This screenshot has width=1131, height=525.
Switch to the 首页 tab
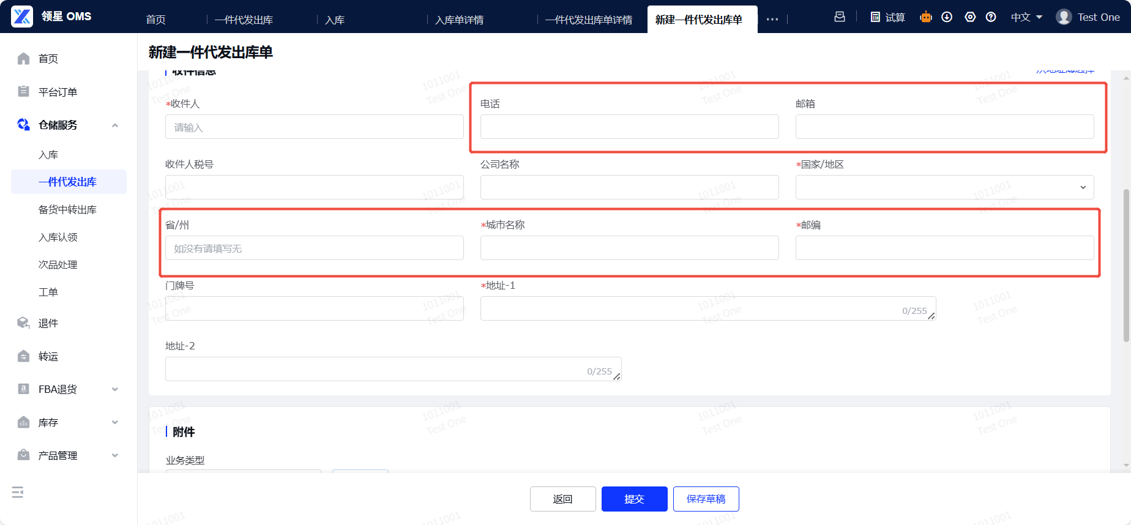point(155,20)
